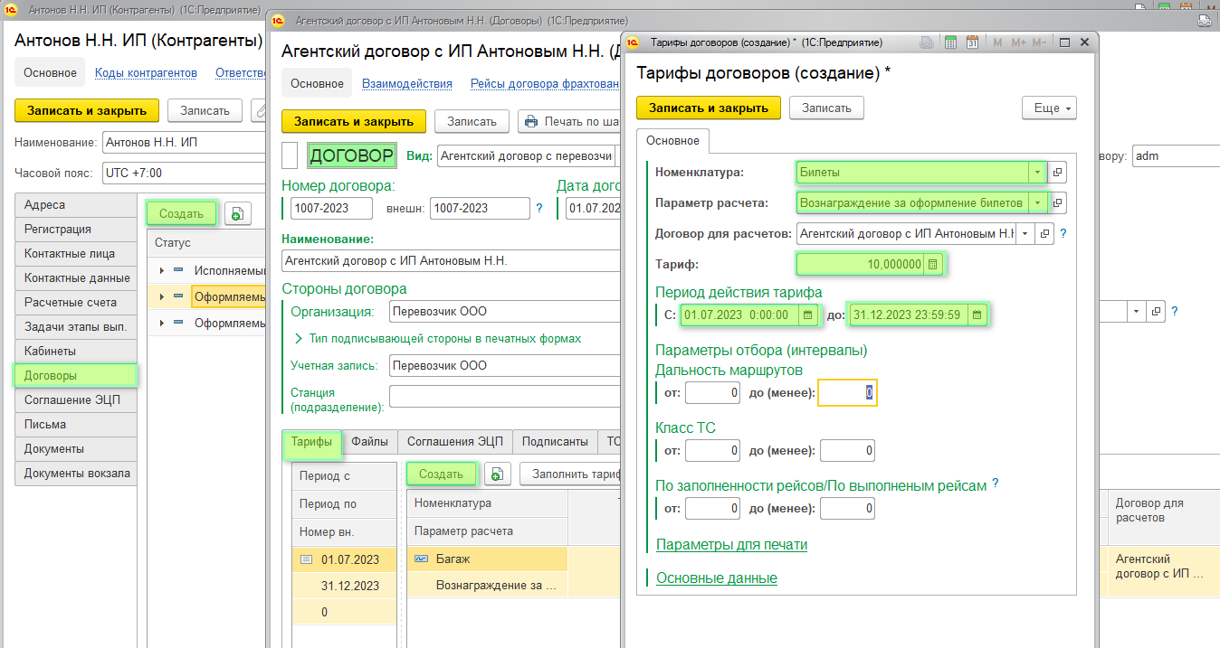1220x648 pixels.
Task: Click the open-form icon beside the Номенклатура field
Action: coord(1056,172)
